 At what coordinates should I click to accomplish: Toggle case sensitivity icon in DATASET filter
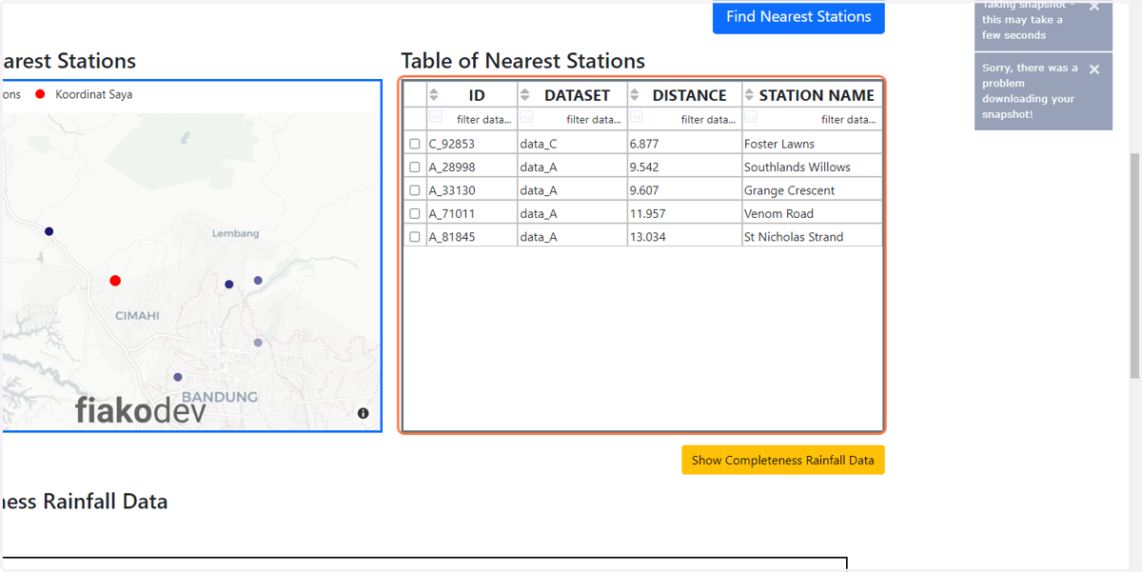coord(526,117)
